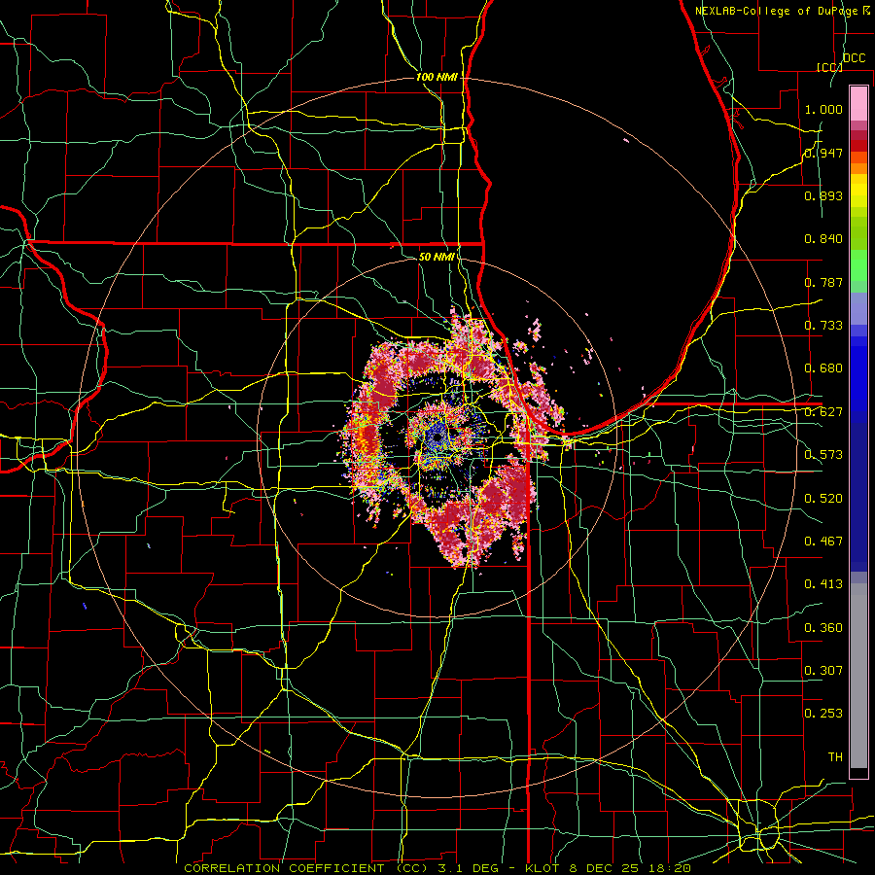Click the 0.360 color scale label
Viewport: 875px width, 875px height.
point(823,628)
